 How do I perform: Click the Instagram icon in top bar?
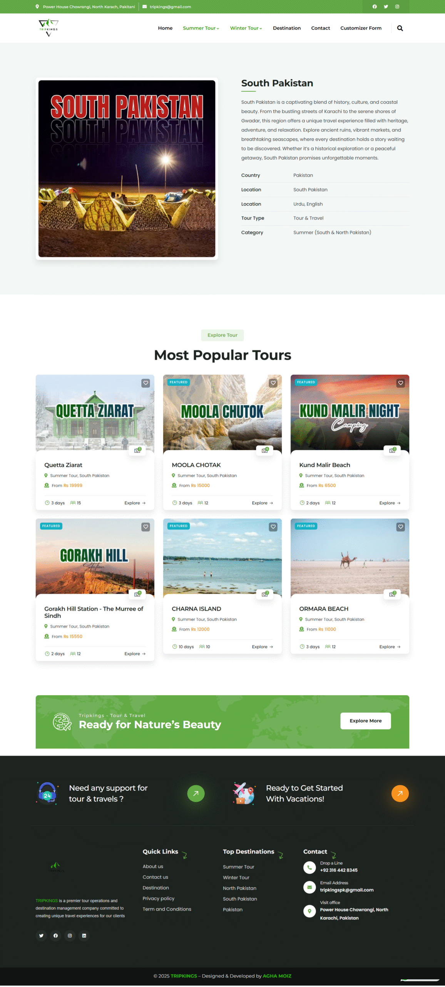(x=397, y=7)
